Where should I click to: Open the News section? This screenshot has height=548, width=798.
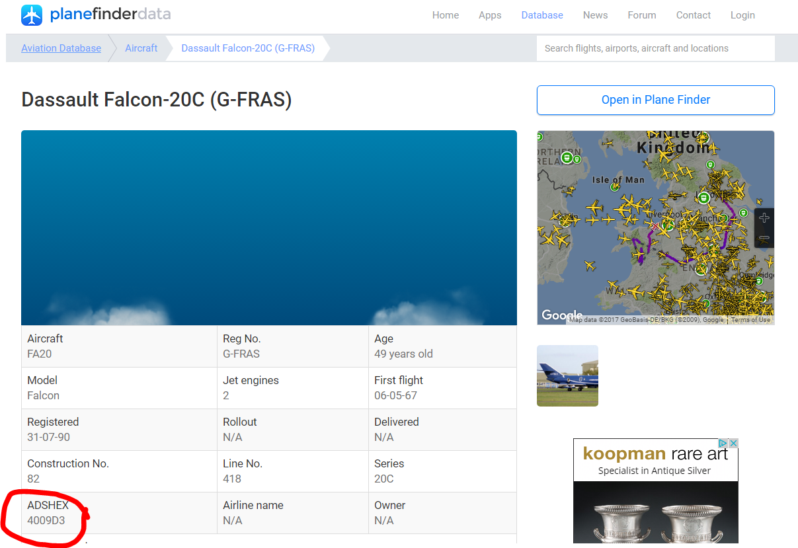point(595,15)
